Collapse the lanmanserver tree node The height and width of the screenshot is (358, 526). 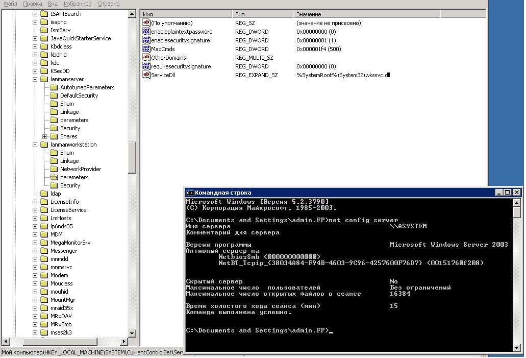[35, 79]
